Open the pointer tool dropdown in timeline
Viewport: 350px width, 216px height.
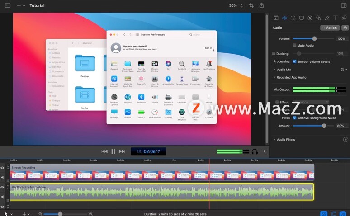coord(8,214)
